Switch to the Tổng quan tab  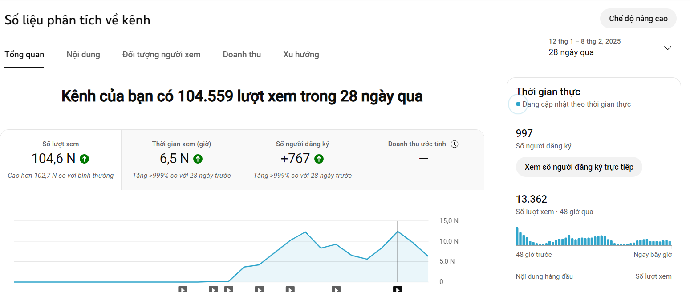pyautogui.click(x=24, y=55)
